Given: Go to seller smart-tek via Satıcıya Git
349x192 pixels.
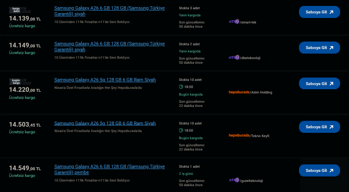Looking at the screenshot, I should (320, 12).
